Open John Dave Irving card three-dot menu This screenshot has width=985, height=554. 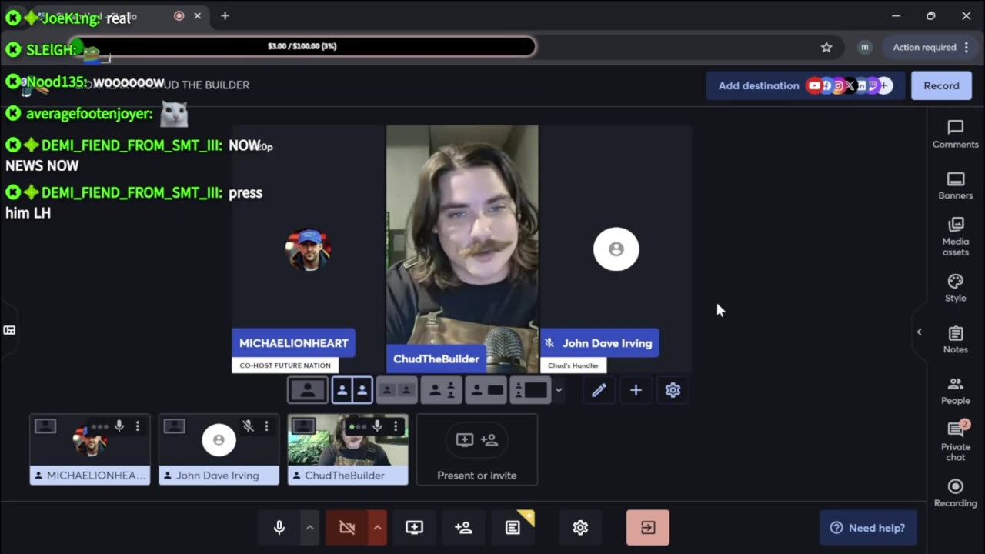tap(266, 426)
